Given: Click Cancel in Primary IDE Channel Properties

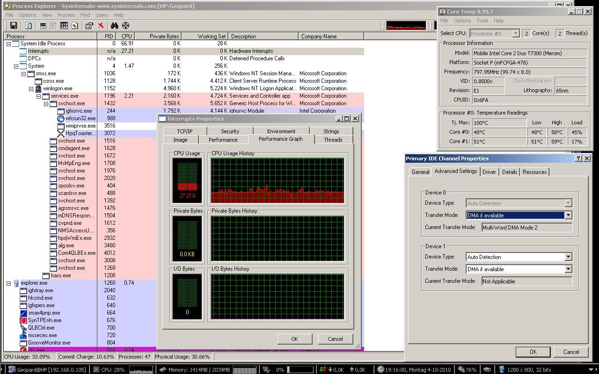Looking at the screenshot, I should click(x=571, y=352).
